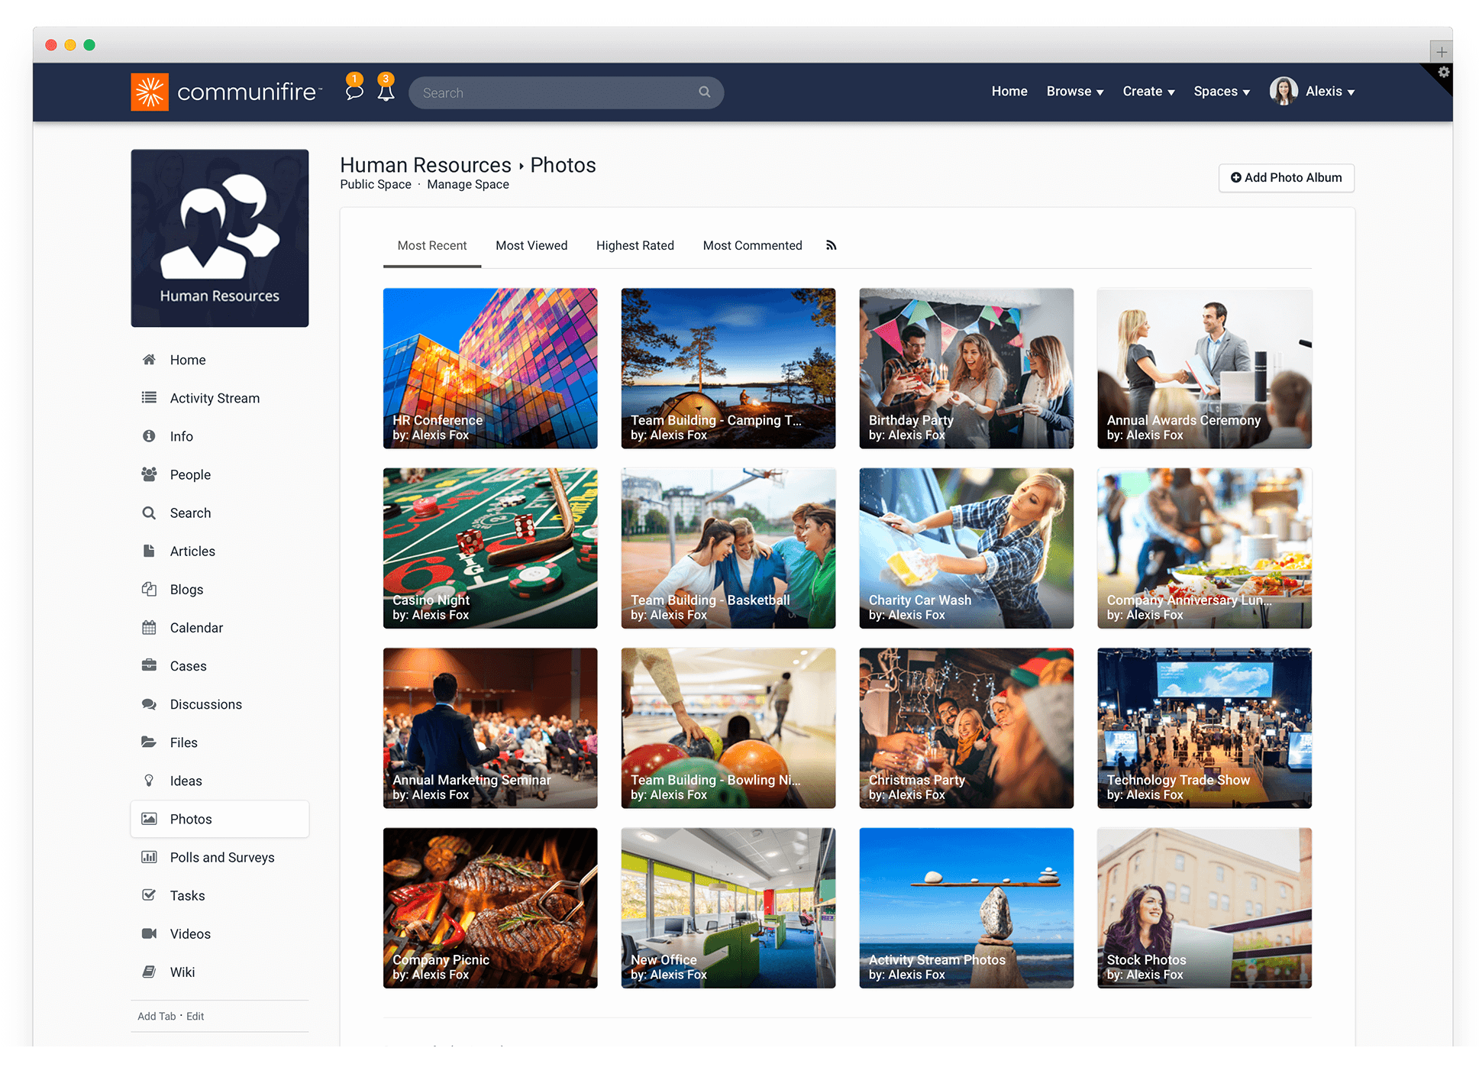Expand the Create dropdown menu
Image resolution: width=1479 pixels, height=1077 pixels.
point(1148,92)
